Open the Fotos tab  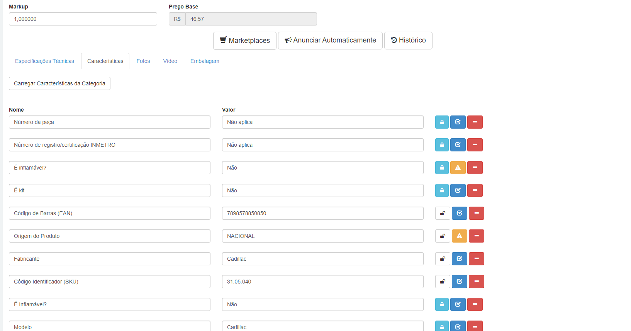[143, 61]
